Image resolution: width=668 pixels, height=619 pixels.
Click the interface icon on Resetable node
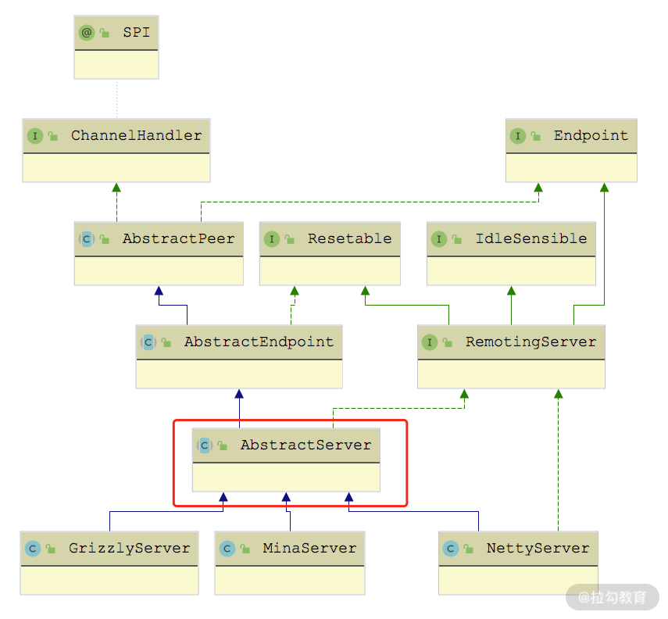[272, 239]
